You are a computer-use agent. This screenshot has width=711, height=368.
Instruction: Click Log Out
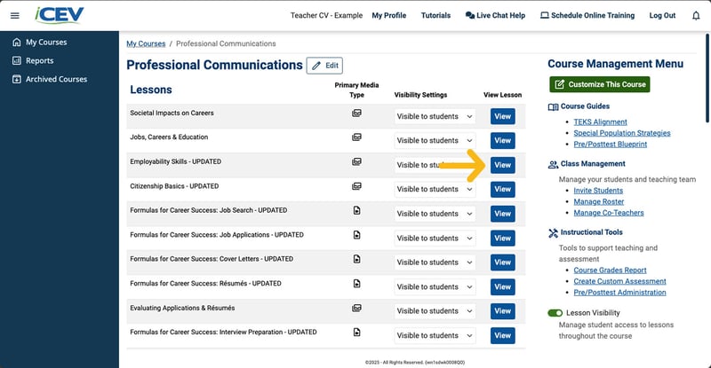662,15
